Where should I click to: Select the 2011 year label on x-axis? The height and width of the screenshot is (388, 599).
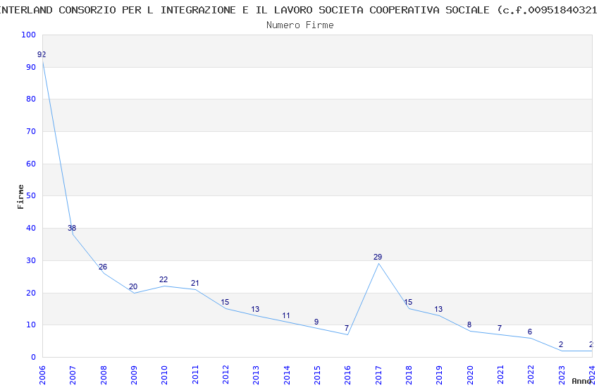coord(195,375)
